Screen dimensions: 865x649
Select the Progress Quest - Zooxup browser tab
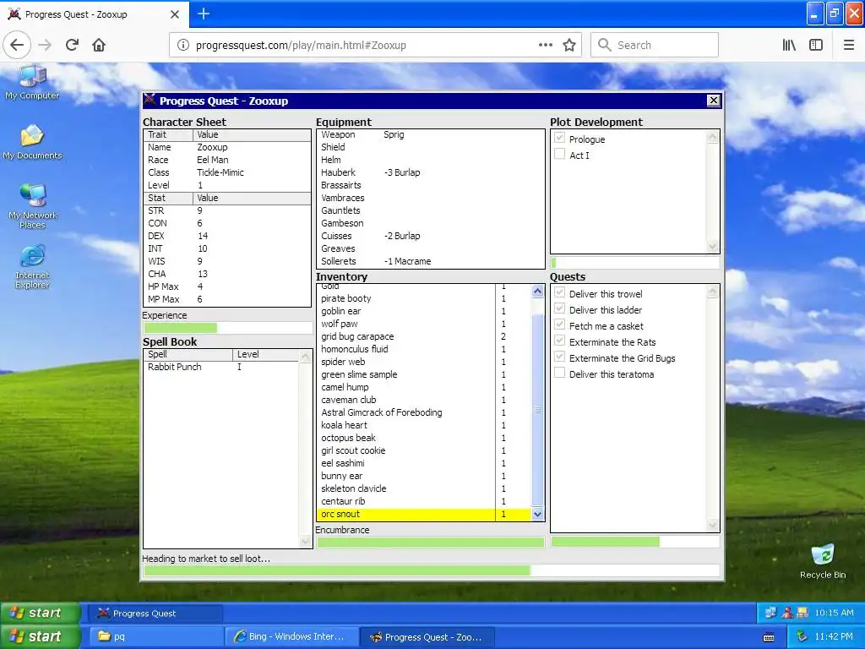tap(95, 14)
